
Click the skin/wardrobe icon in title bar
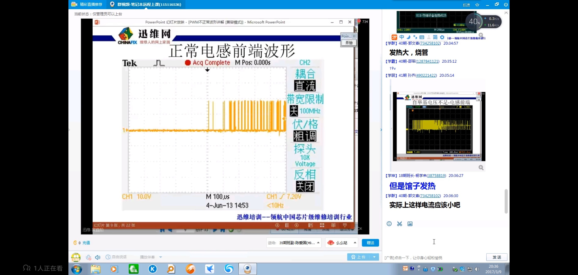[x=477, y=5]
